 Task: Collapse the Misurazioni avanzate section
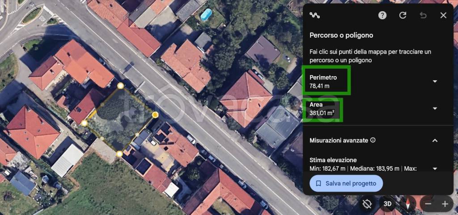(435, 141)
